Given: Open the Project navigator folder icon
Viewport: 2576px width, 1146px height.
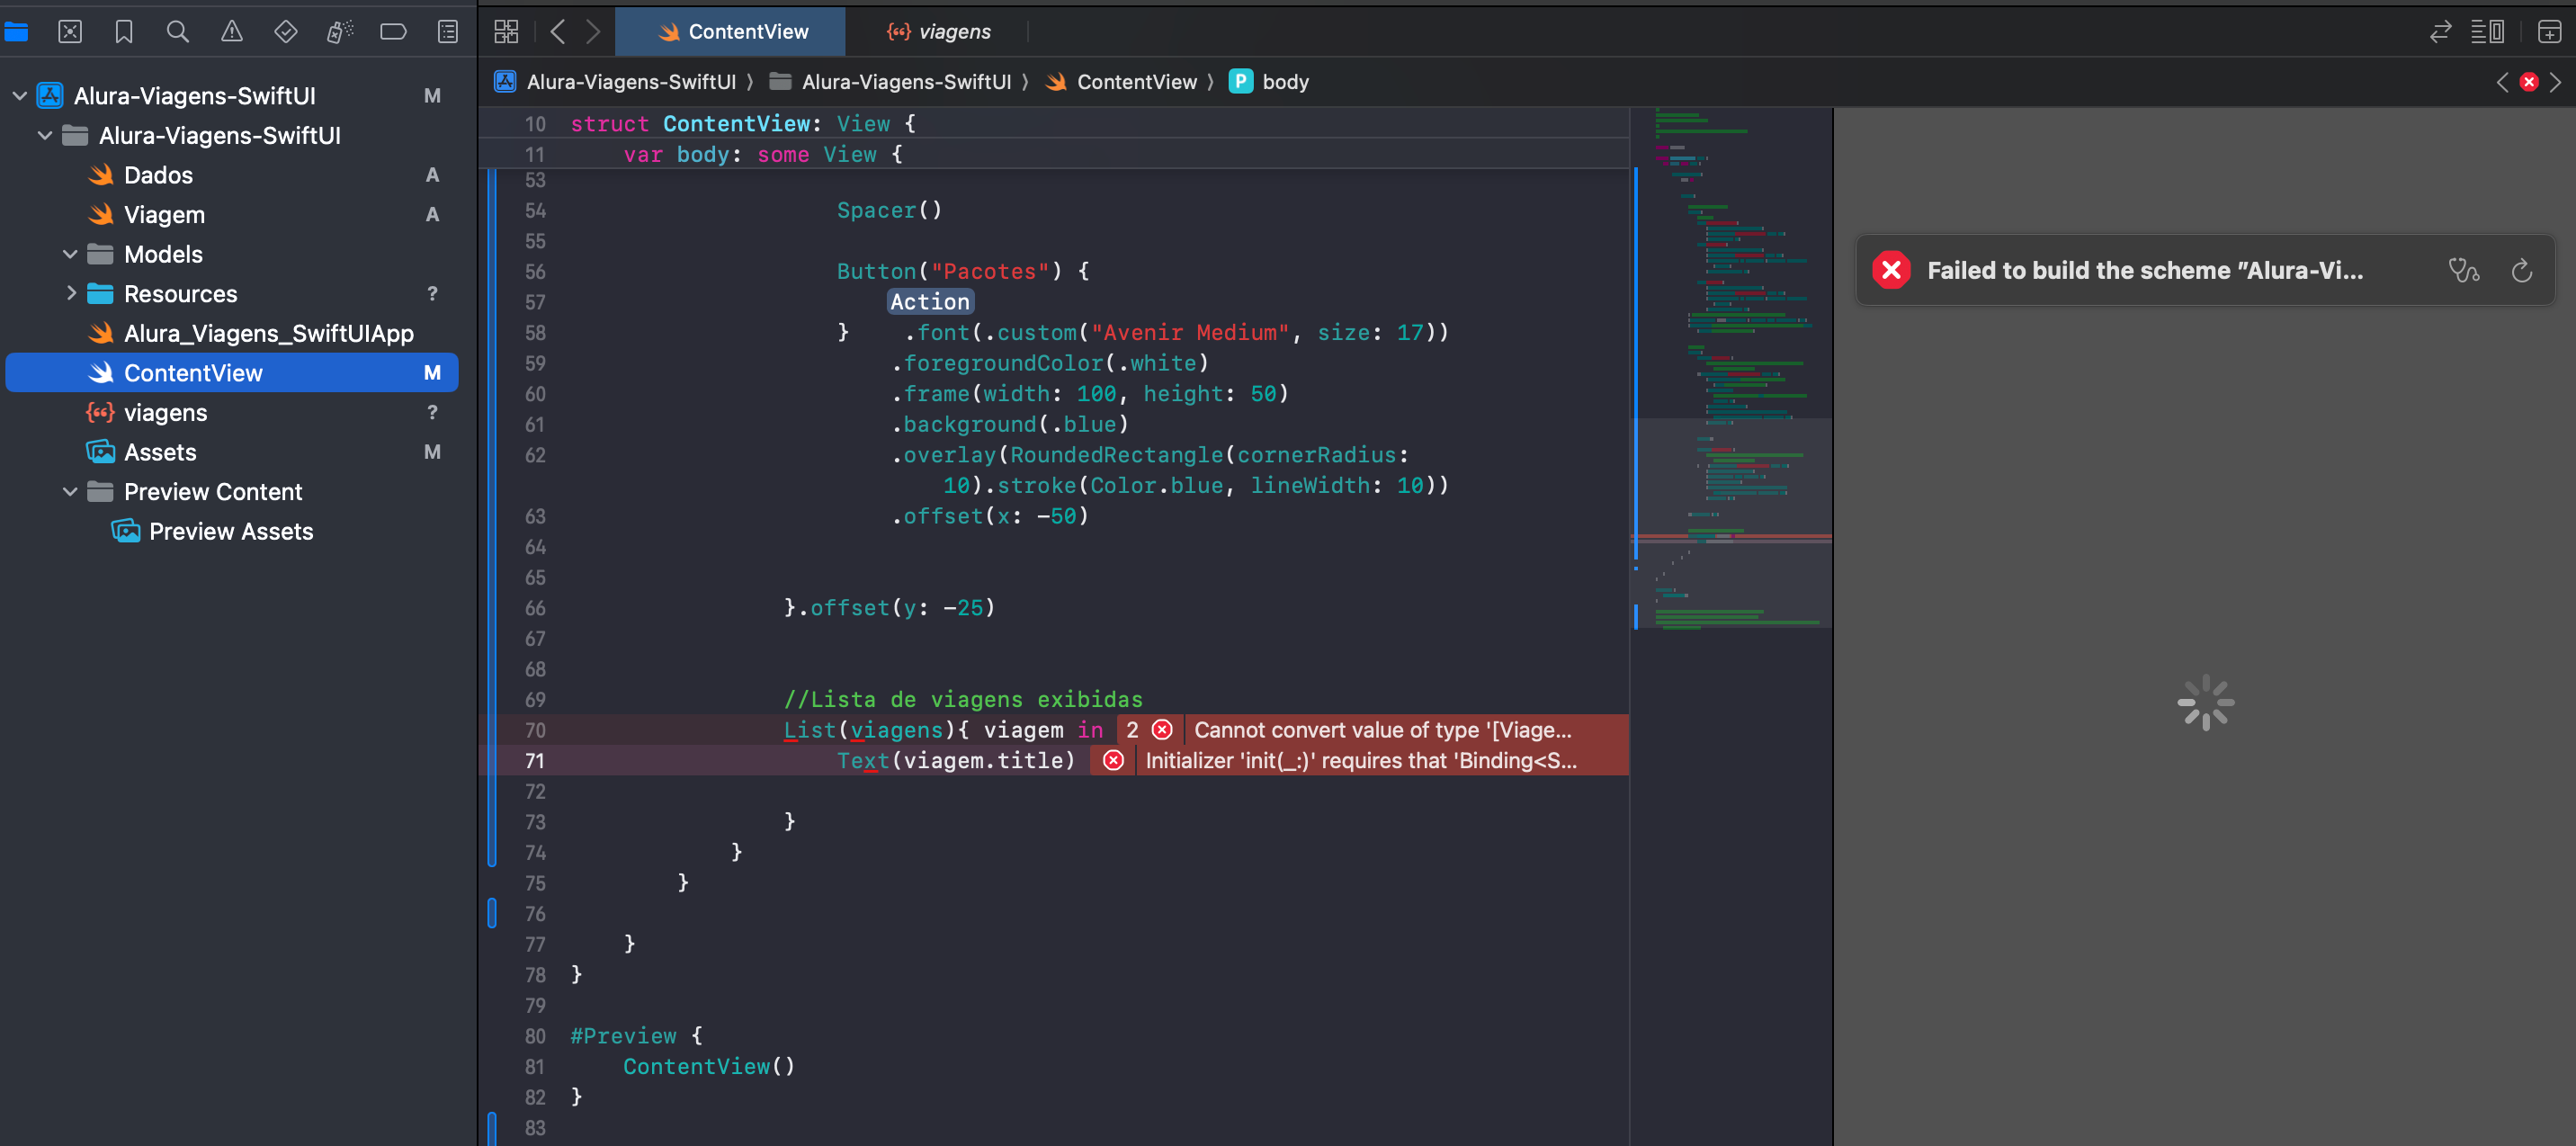Looking at the screenshot, I should pos(16,32).
